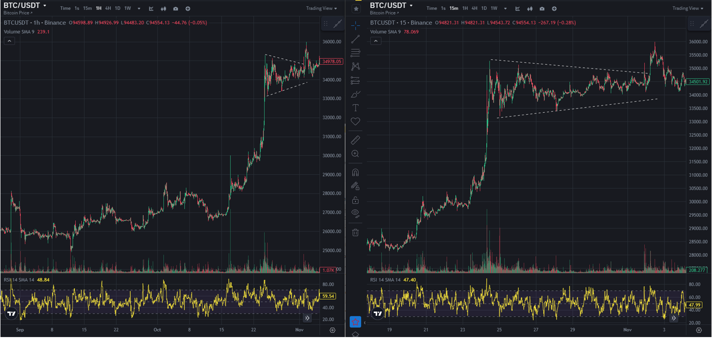
Task: Open candlestick chart type in left chart
Action: click(x=163, y=8)
